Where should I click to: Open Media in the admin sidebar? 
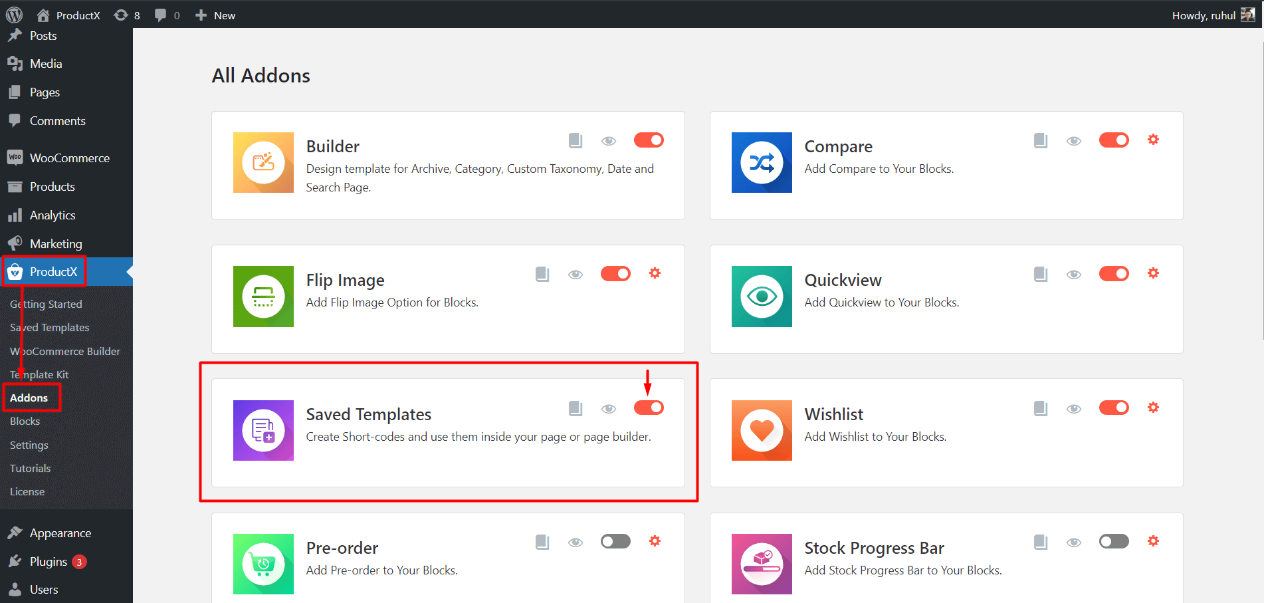[66, 64]
